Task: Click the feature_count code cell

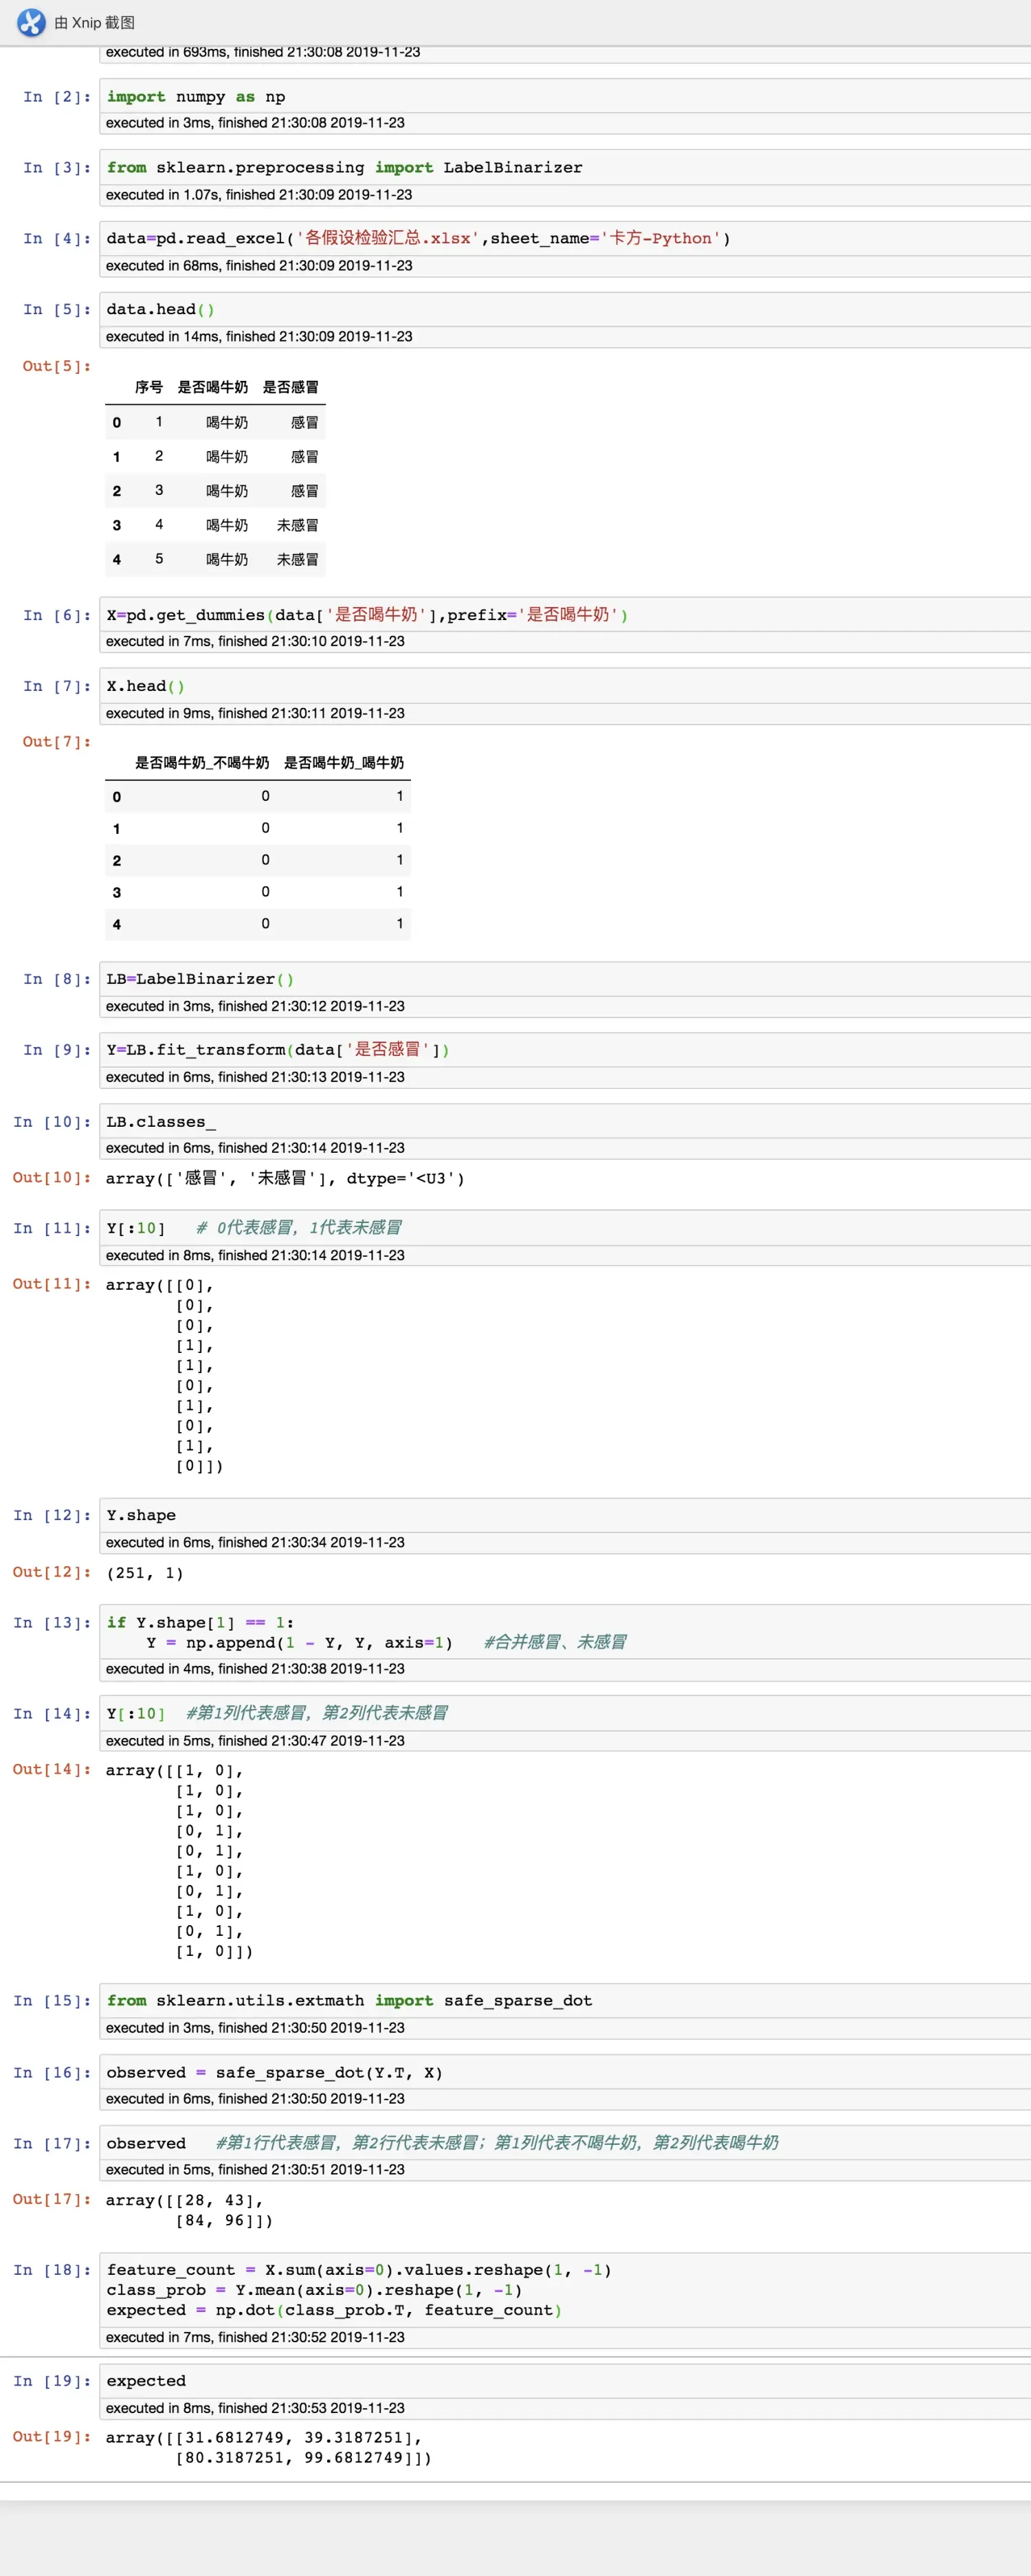Action: click(x=565, y=2290)
